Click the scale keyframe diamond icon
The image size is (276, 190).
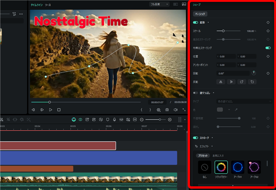(268, 30)
